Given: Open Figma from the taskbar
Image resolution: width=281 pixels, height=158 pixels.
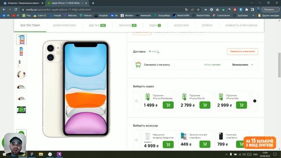Looking at the screenshot, I should click(x=32, y=154).
